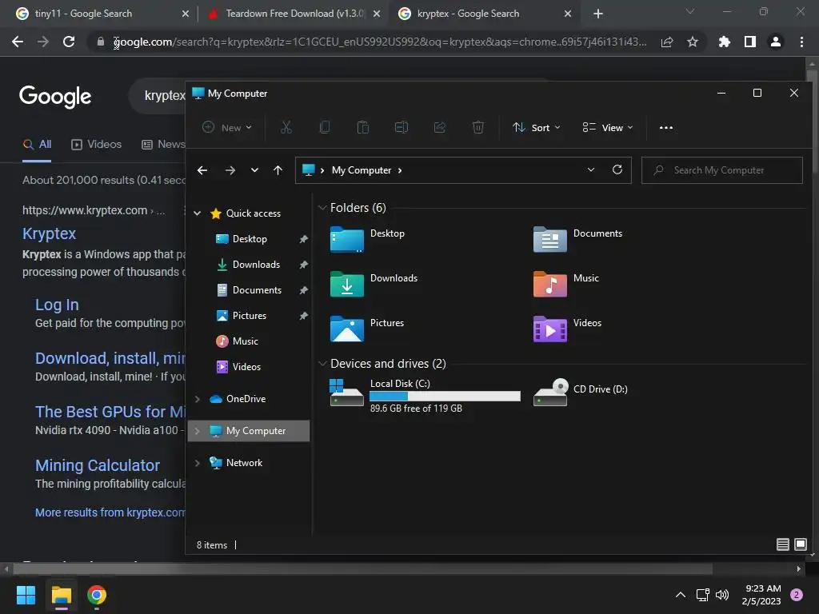This screenshot has width=819, height=614.
Task: Collapse the Devices and drives group
Action: click(323, 364)
